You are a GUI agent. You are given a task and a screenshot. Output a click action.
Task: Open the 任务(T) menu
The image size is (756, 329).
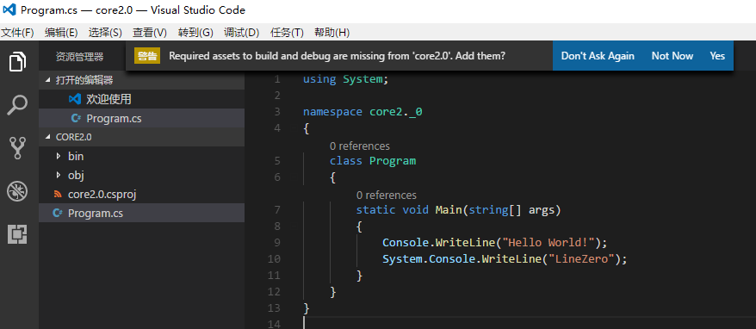click(287, 33)
